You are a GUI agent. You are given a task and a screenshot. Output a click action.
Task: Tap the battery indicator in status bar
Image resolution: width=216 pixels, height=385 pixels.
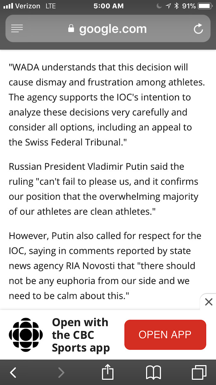[x=205, y=6]
